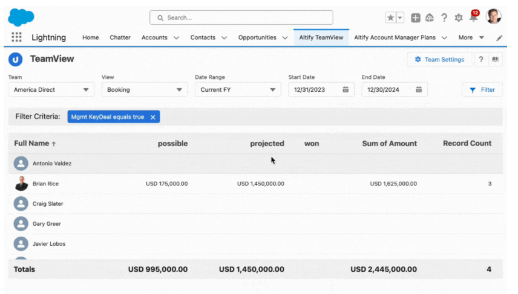Select the Altify TeamView tab
Image resolution: width=518 pixels, height=294 pixels.
coord(321,37)
